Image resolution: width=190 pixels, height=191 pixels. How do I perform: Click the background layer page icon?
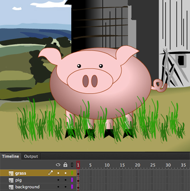(x=11, y=187)
